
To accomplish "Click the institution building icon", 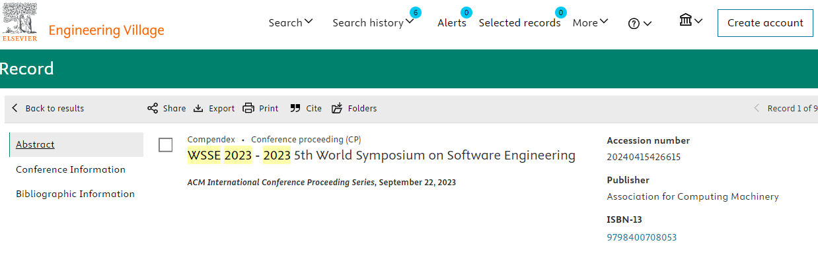I will coord(686,20).
